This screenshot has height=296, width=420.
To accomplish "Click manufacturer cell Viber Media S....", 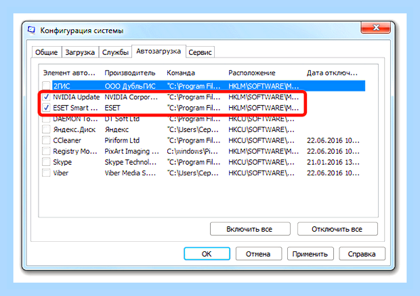I will coord(130,173).
